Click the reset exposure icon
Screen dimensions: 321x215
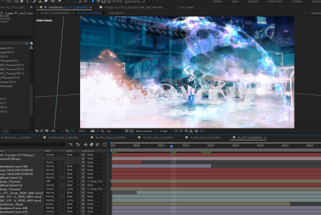tap(196, 131)
